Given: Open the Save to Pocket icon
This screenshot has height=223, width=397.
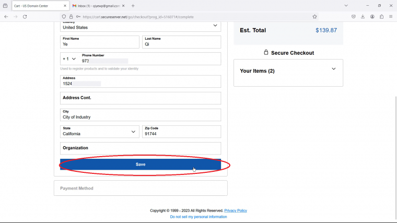Looking at the screenshot, I should [x=354, y=17].
